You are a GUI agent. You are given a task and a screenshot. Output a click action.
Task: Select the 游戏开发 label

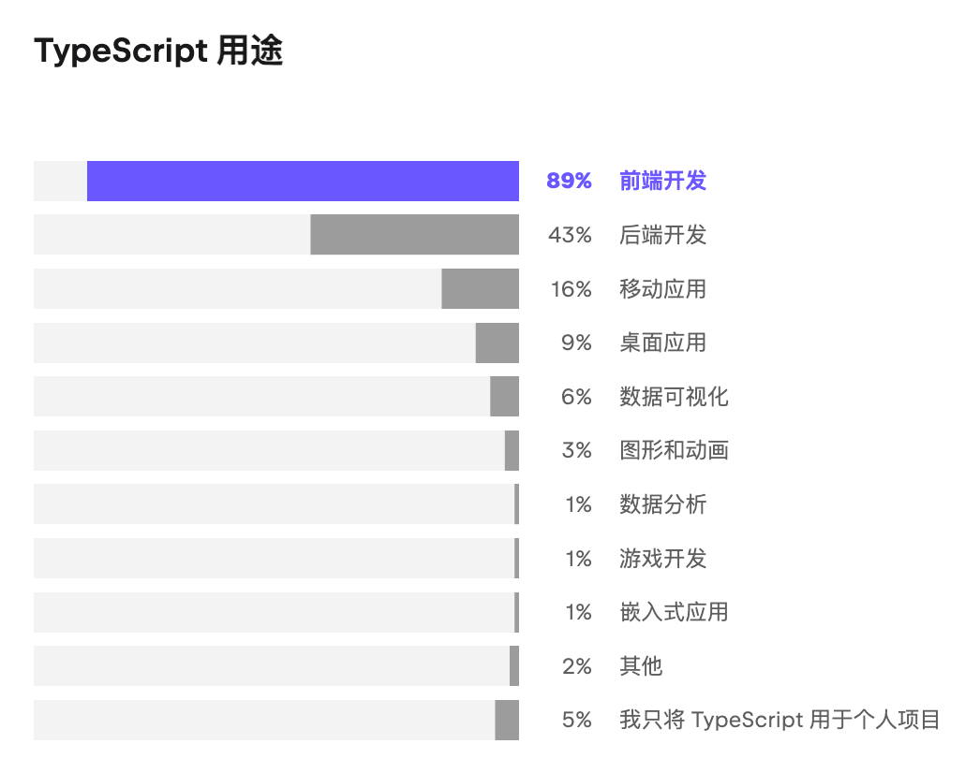coord(662,559)
